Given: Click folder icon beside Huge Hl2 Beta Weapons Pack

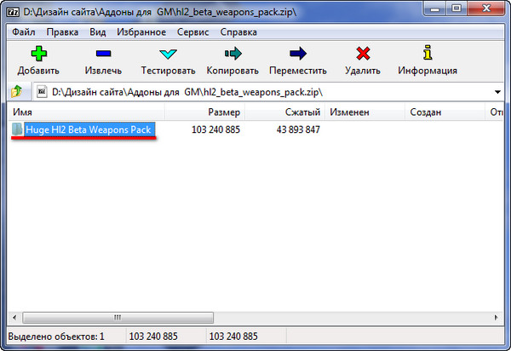Looking at the screenshot, I should 17,129.
